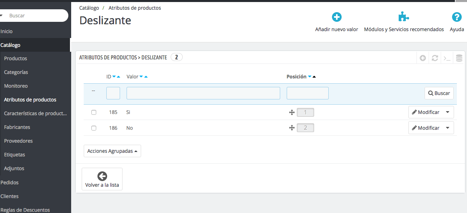Click the SQL query terminal icon

point(447,58)
